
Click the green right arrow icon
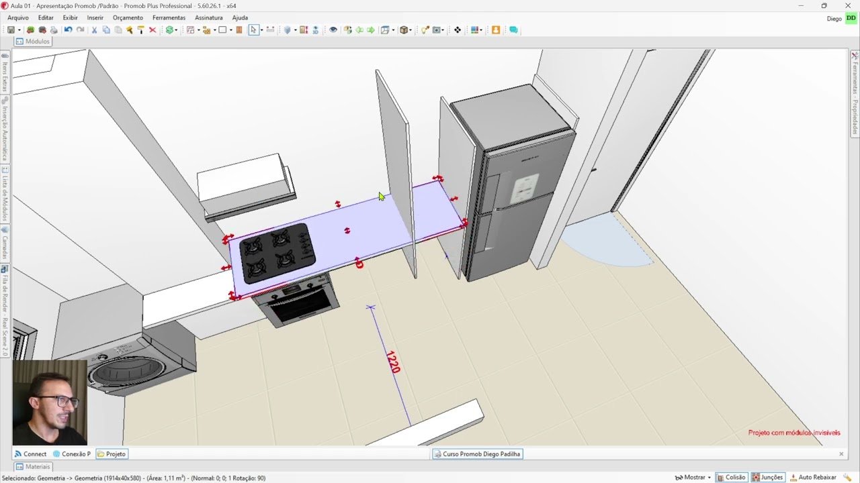click(371, 30)
